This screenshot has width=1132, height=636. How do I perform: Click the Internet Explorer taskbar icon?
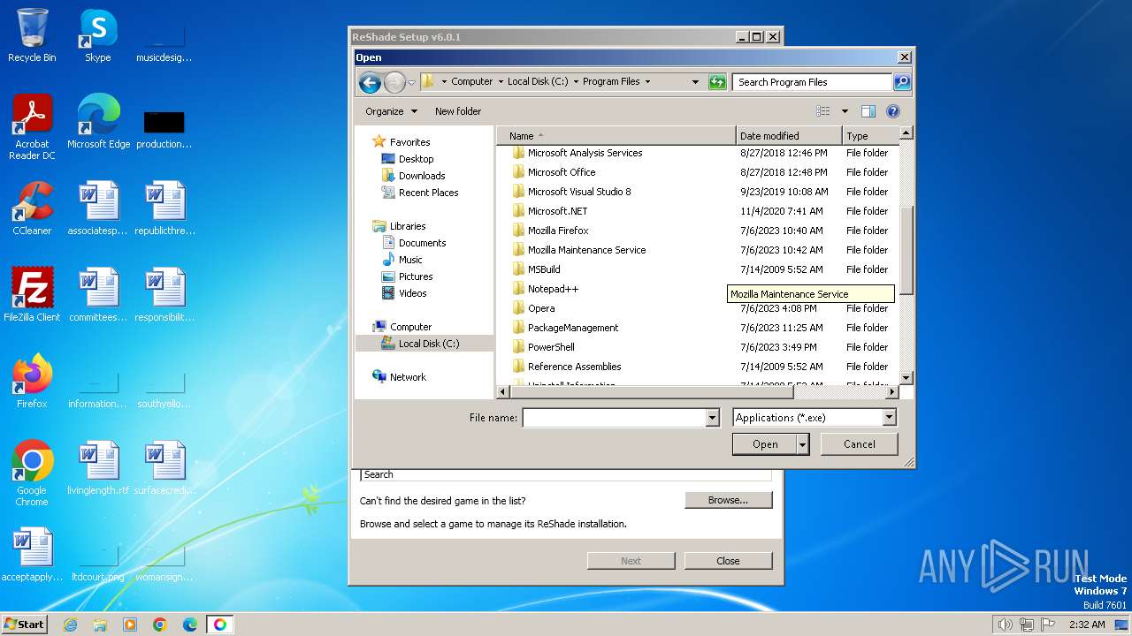[70, 625]
